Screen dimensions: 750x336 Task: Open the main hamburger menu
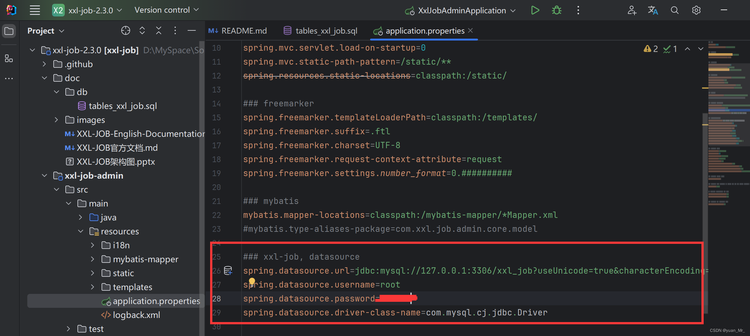[35, 10]
